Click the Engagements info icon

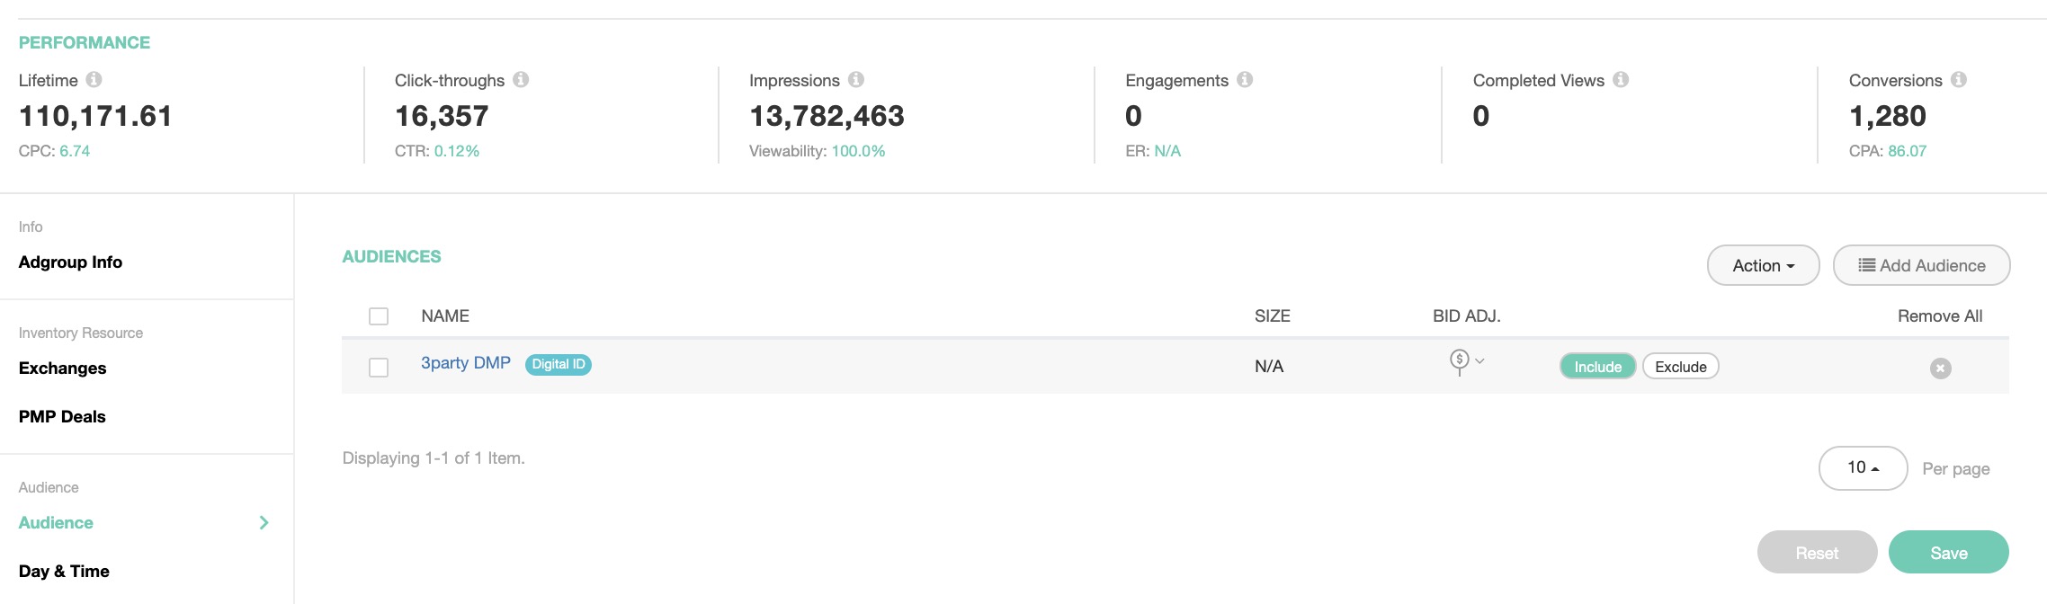(1245, 80)
